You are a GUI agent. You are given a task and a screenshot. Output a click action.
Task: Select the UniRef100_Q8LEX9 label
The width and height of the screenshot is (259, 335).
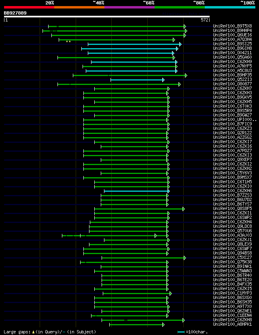coord(233,244)
